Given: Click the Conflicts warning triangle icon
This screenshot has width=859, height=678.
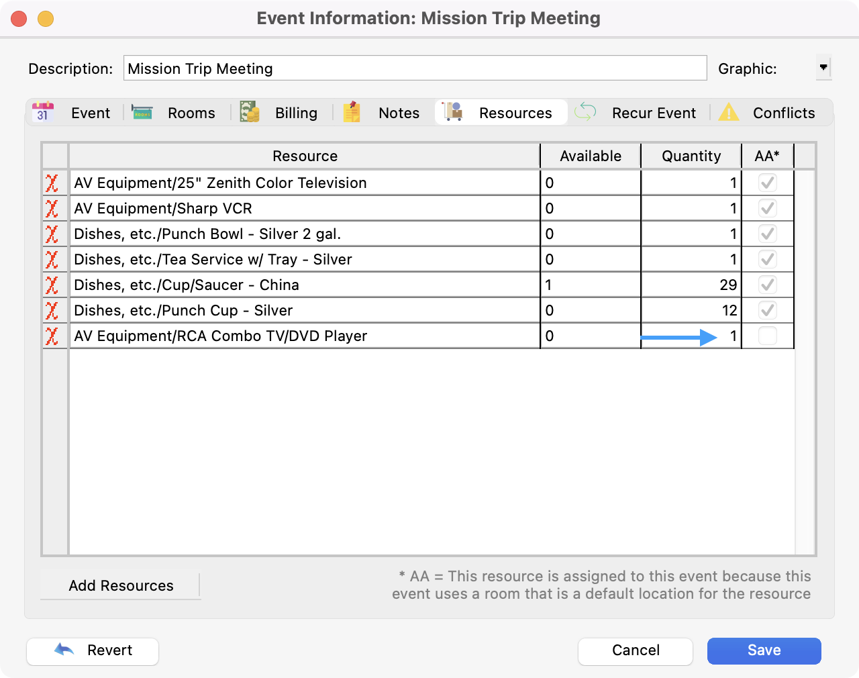Looking at the screenshot, I should (x=729, y=112).
